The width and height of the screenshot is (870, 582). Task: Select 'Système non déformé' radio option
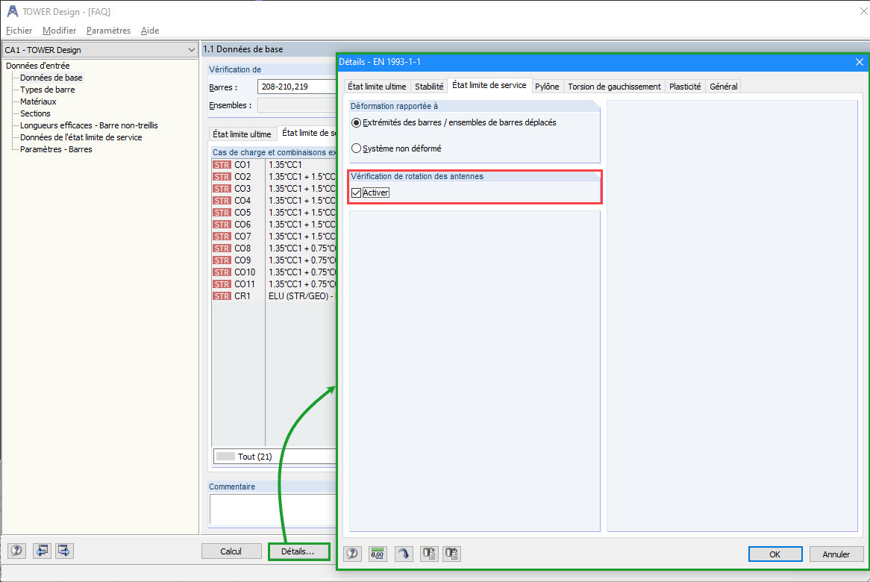click(356, 148)
